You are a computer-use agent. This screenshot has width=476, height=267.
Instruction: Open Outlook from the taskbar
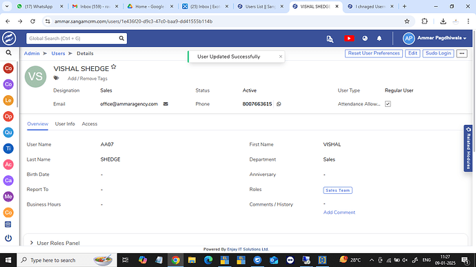pos(274,260)
